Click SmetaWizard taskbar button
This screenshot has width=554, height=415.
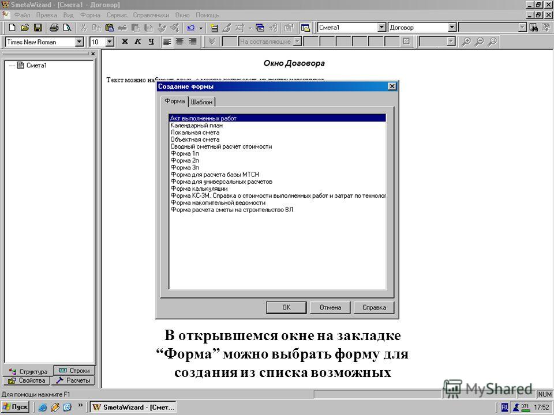click(133, 407)
